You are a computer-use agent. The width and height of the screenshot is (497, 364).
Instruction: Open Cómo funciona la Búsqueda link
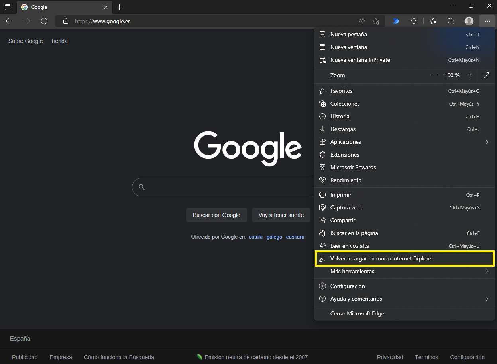coord(119,357)
